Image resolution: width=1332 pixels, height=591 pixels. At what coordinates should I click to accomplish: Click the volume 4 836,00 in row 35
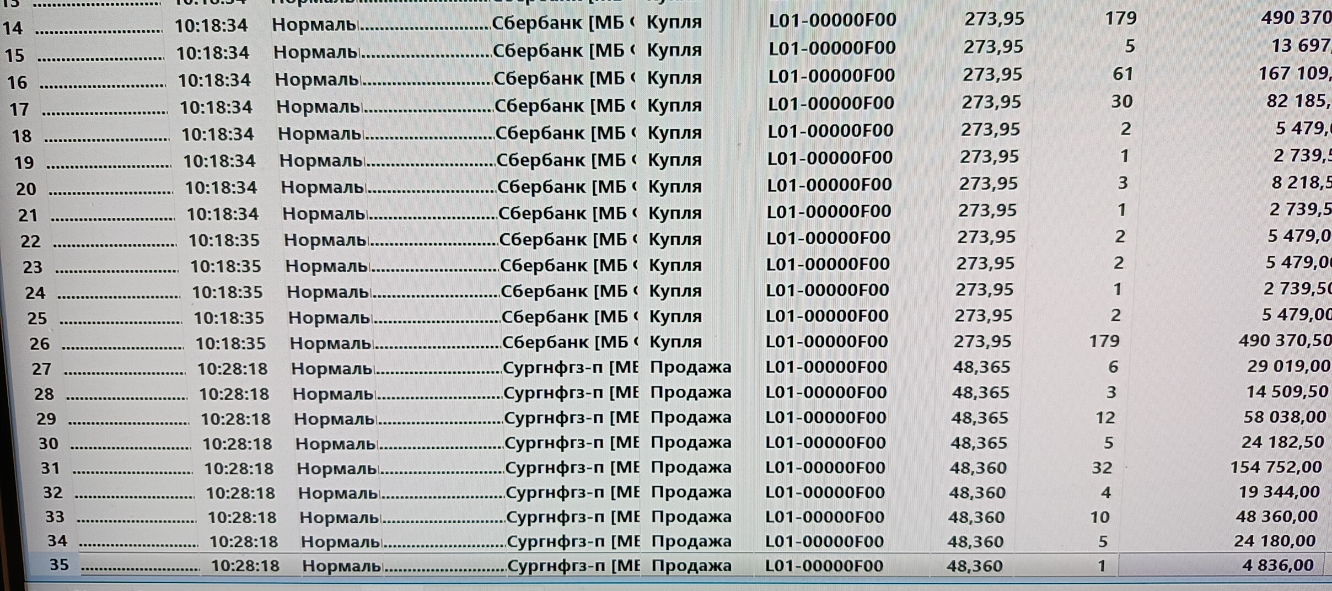tap(1278, 565)
